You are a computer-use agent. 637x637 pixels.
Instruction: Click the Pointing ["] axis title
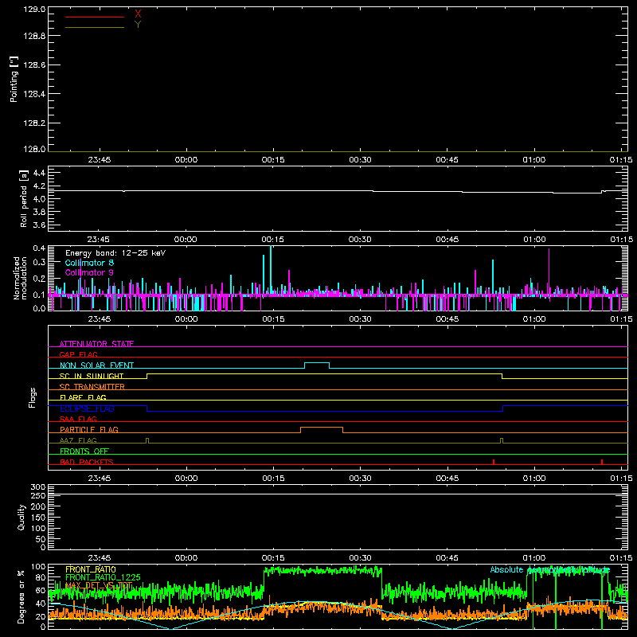[14, 79]
